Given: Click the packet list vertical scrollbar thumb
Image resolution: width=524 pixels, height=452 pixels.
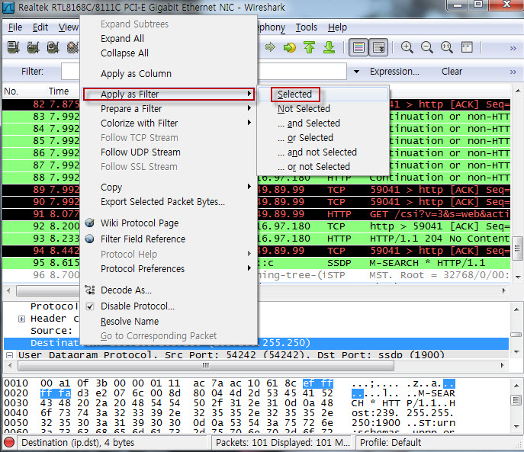Looking at the screenshot, I should 517,248.
